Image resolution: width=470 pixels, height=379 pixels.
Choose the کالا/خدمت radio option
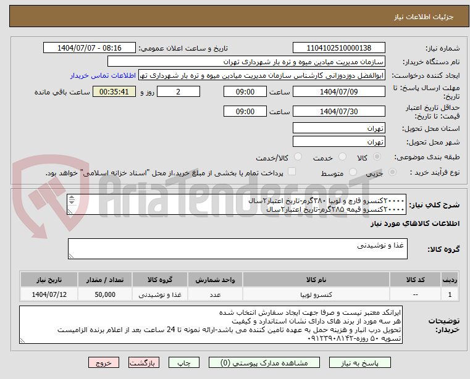(x=298, y=157)
